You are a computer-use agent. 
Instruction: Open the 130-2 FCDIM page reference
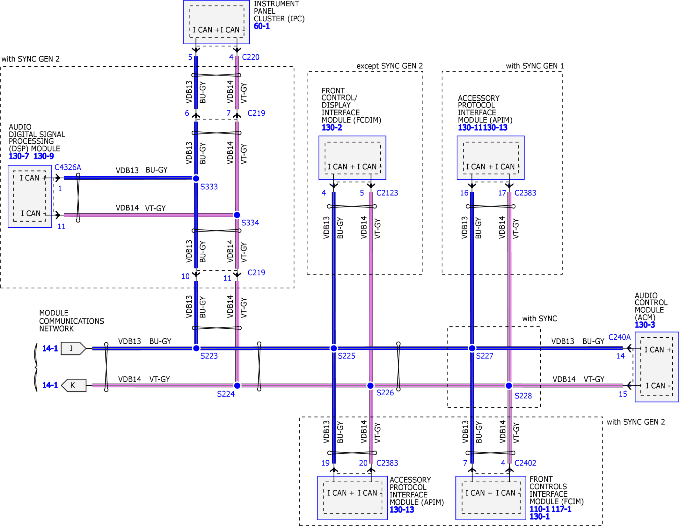pos(332,128)
